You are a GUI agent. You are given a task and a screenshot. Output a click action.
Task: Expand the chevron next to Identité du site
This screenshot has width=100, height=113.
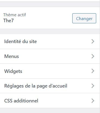[x=93, y=41]
